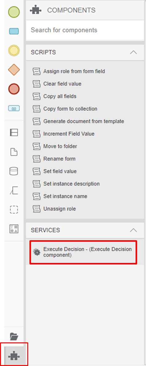
Task: Toggle the puzzle-piece components panel button
Action: [x=14, y=356]
